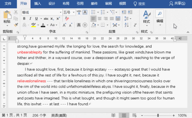Open the 审阅 ribbon tab
This screenshot has width=192, height=118.
click(x=108, y=4)
